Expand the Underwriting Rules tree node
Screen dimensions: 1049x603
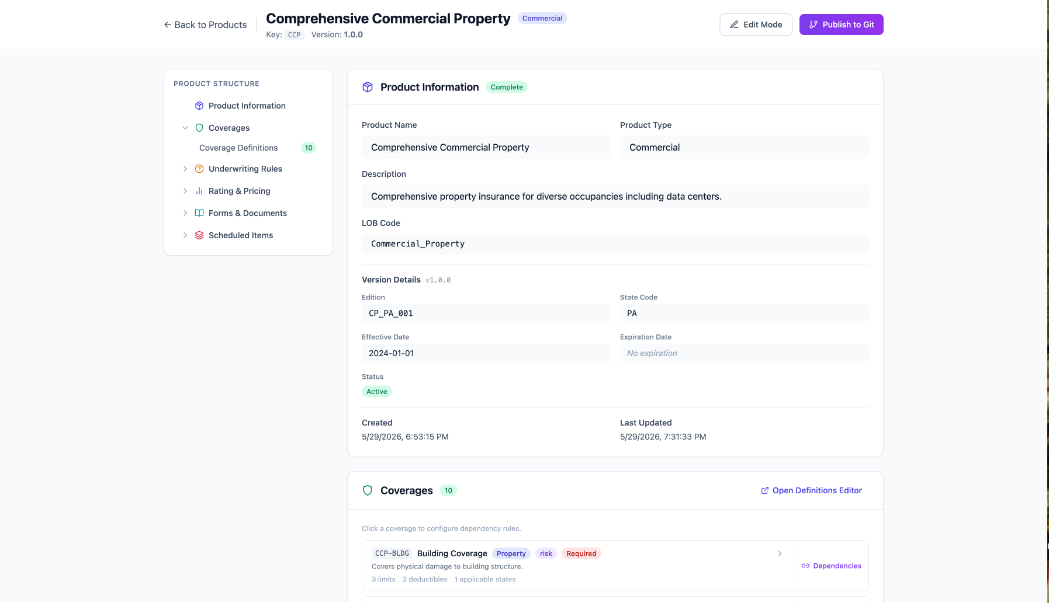tap(185, 169)
